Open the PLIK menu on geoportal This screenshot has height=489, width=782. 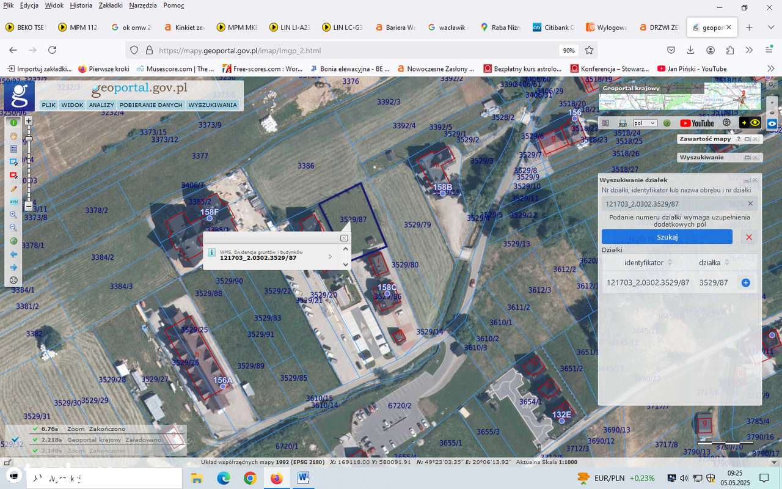click(x=48, y=105)
